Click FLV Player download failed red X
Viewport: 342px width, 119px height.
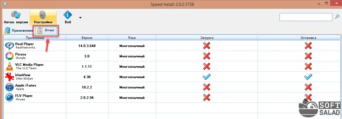207,97
